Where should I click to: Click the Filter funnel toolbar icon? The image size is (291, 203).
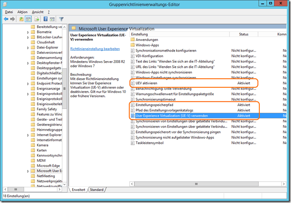61,19
